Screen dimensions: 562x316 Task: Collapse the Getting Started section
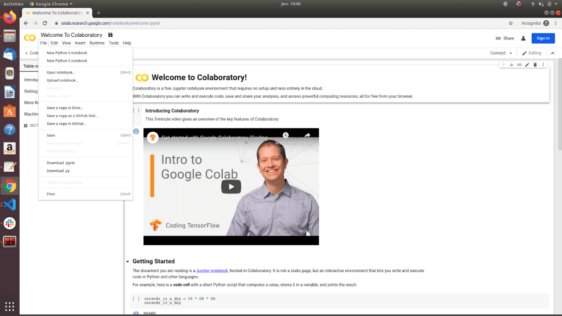[x=127, y=262]
